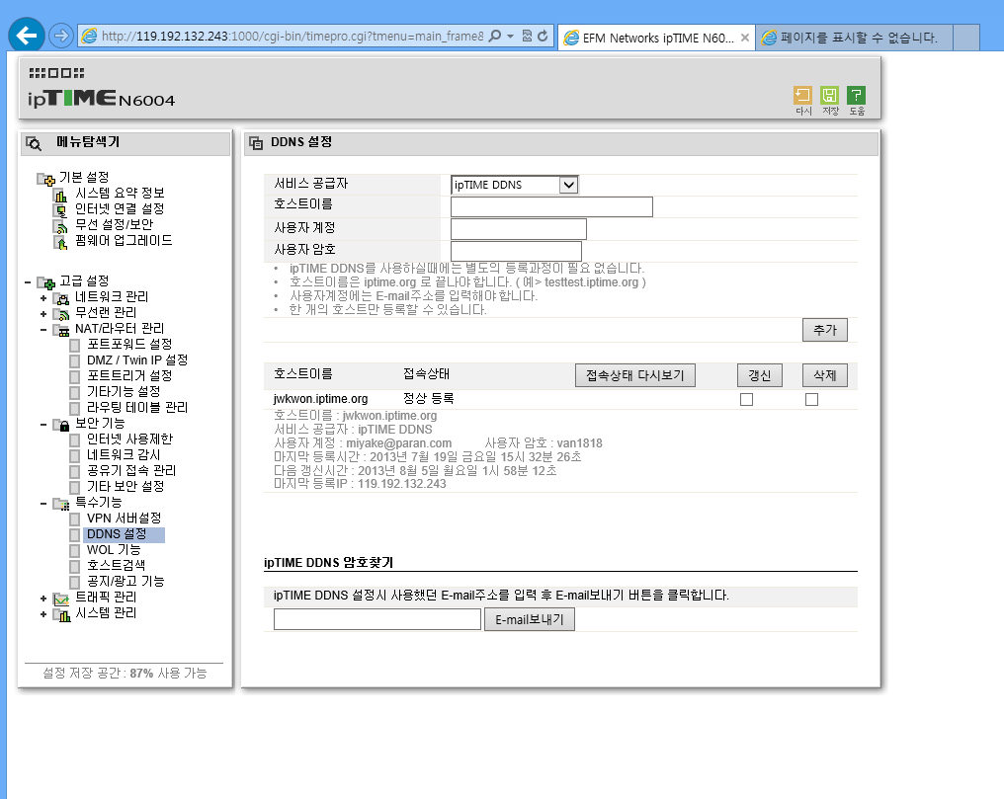The image size is (1004, 799).
Task: Open WOL 기능 in the menu tree
Action: pos(114,550)
